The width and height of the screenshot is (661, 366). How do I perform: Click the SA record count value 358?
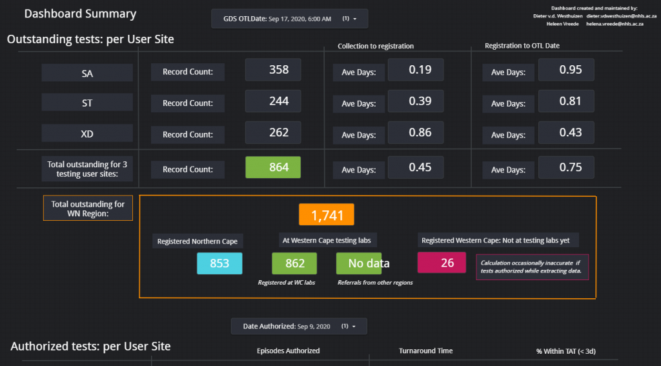click(272, 70)
